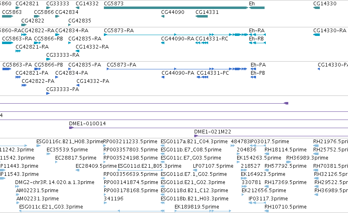Viewport: 348px width, 213px height.
Task: Select protein CG33333-PA
Action: click(x=48, y=93)
